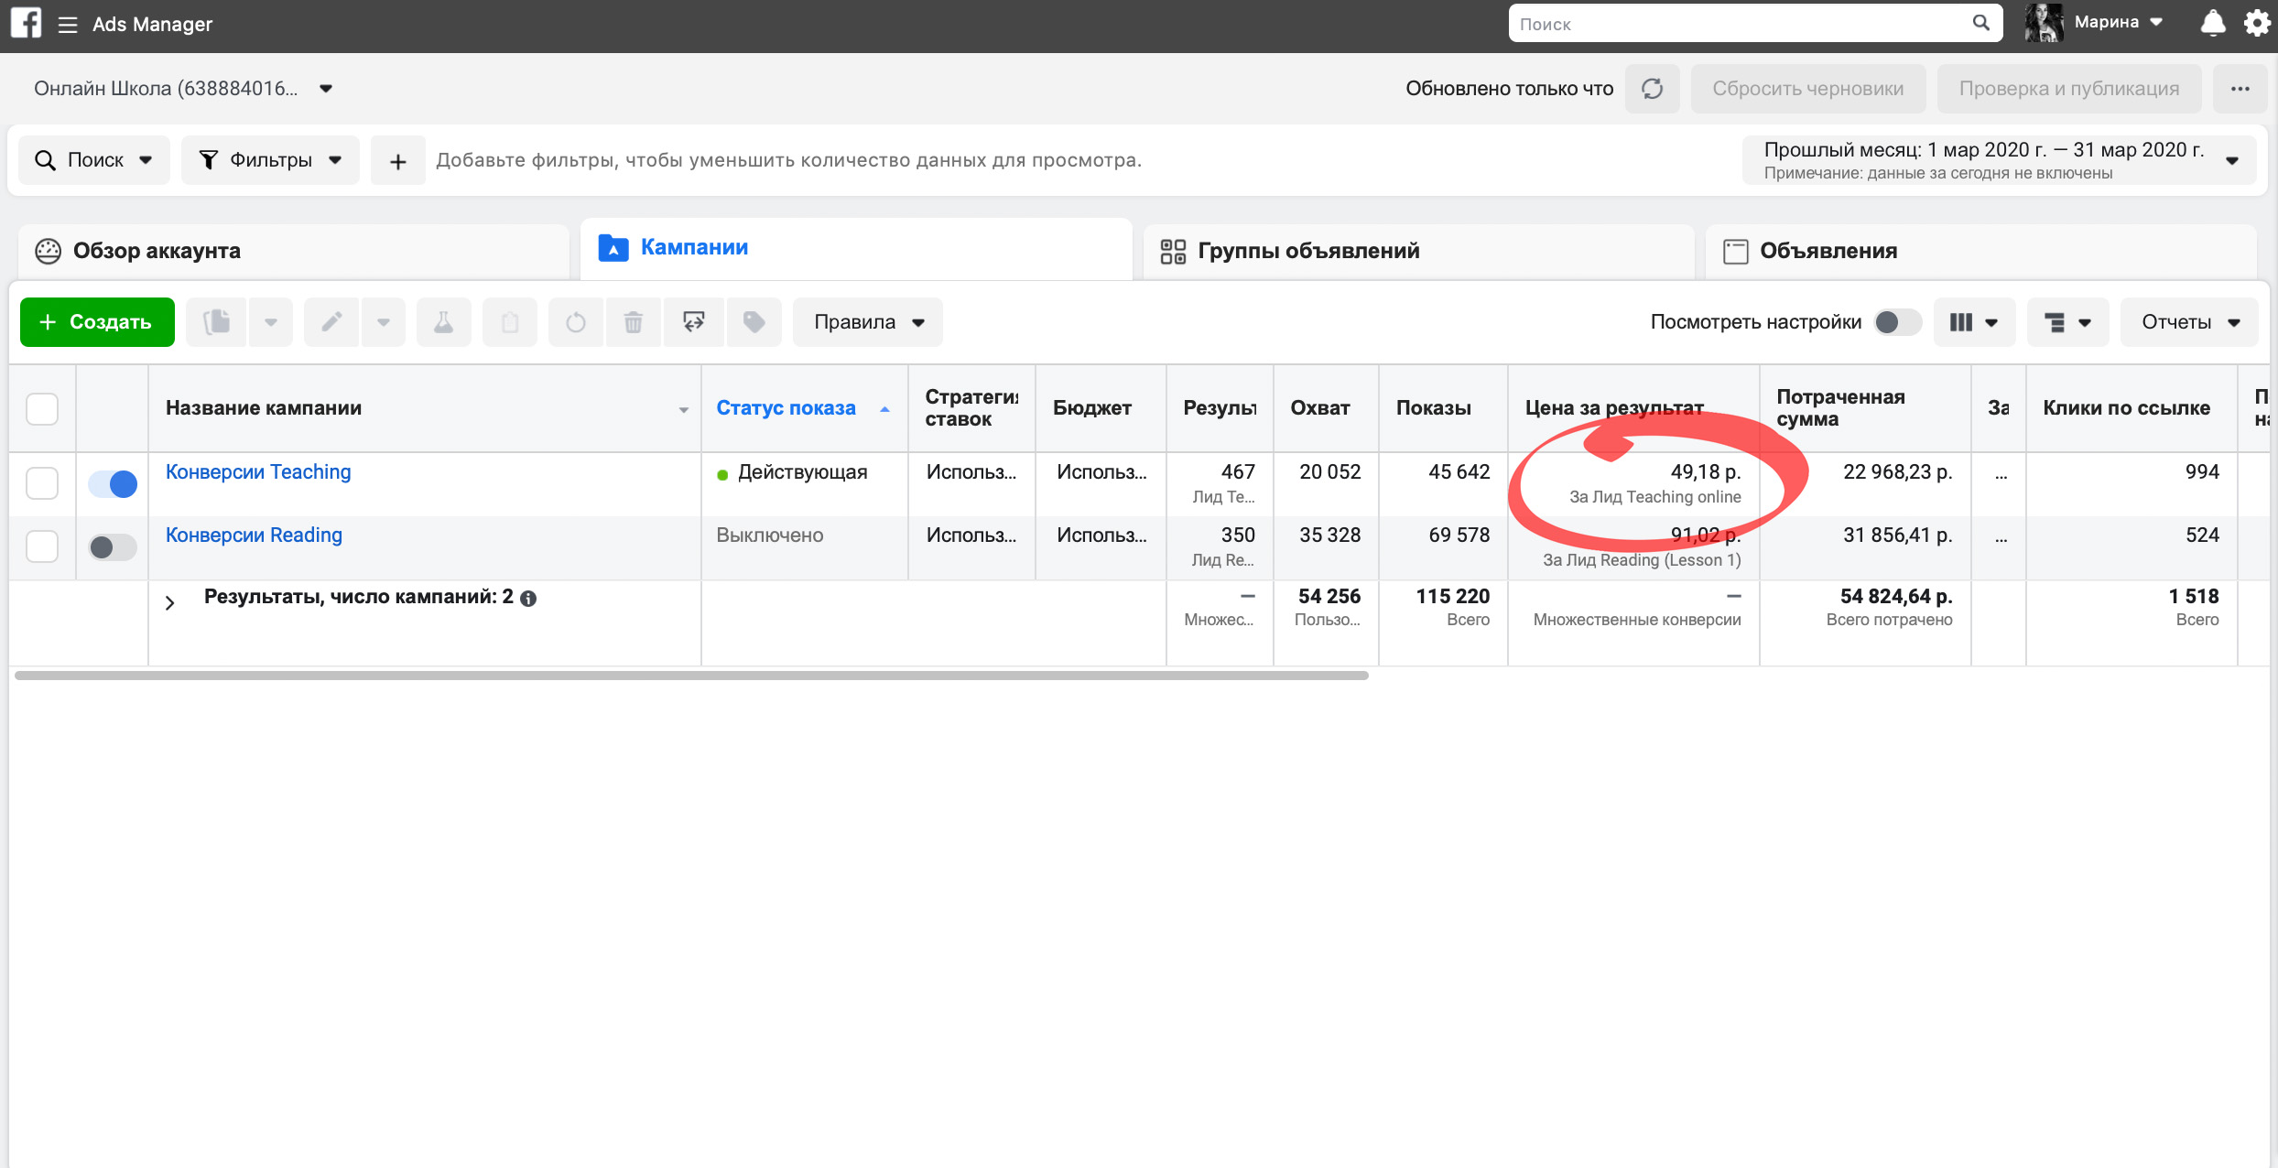This screenshot has width=2278, height=1168.
Task: Click in the top Поиск field
Action: click(1755, 24)
